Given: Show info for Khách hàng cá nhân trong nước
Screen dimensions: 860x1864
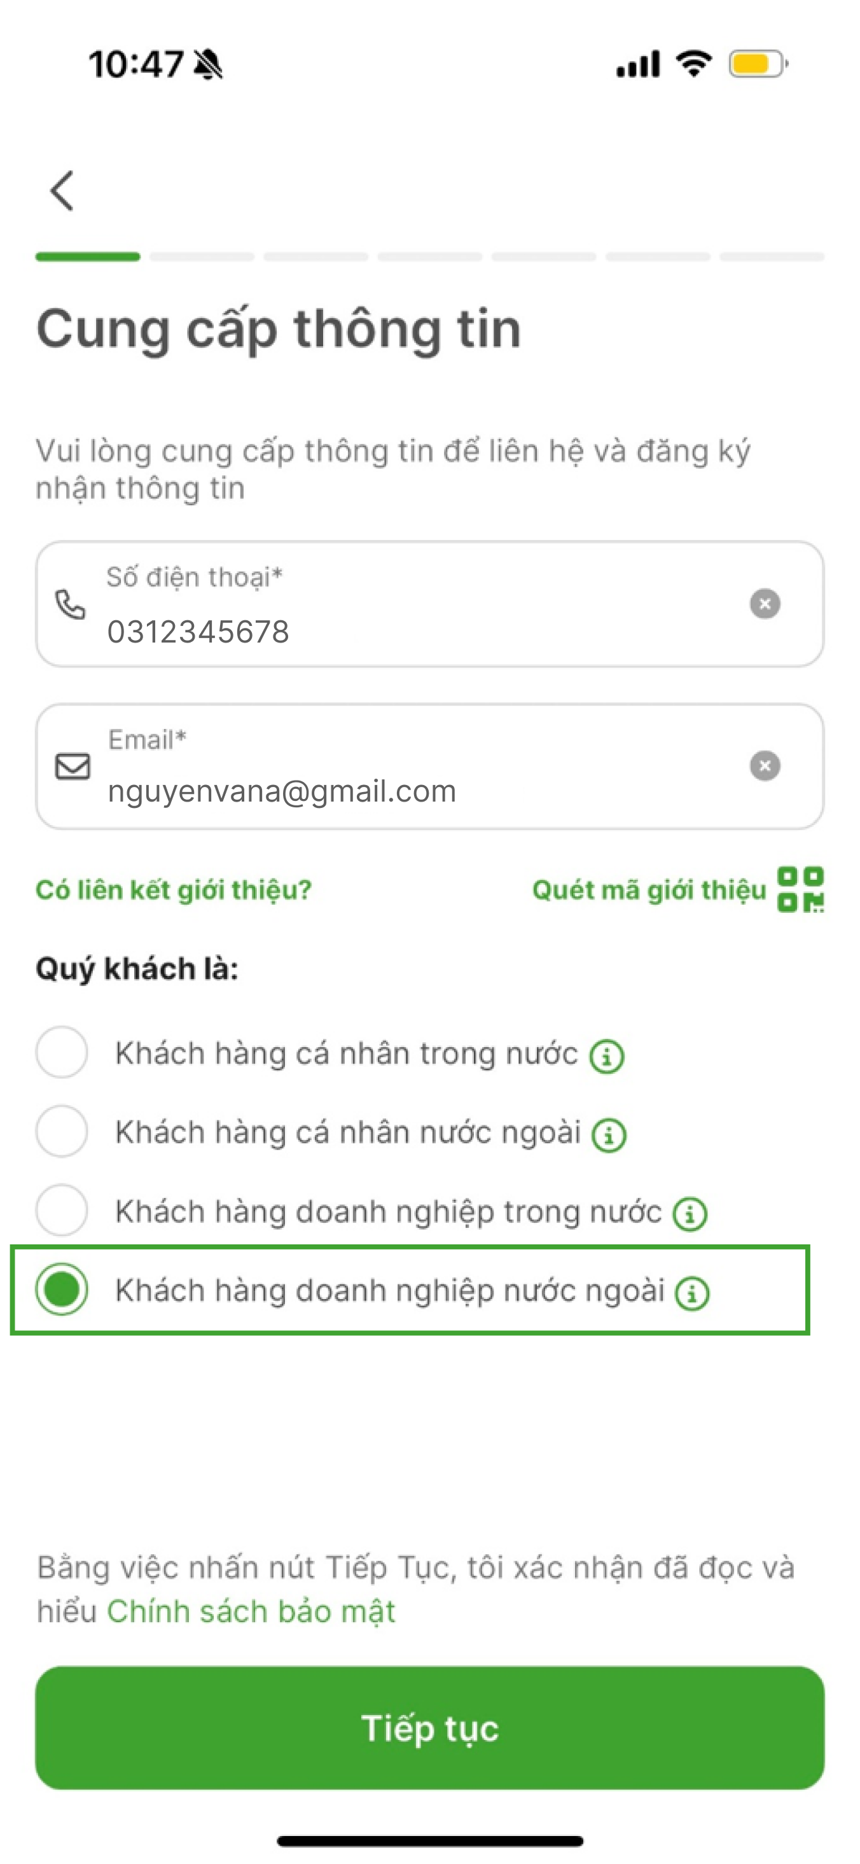Looking at the screenshot, I should 606,1055.
